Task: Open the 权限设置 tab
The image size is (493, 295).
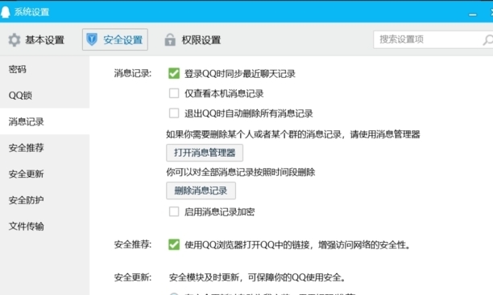Action: pos(193,40)
